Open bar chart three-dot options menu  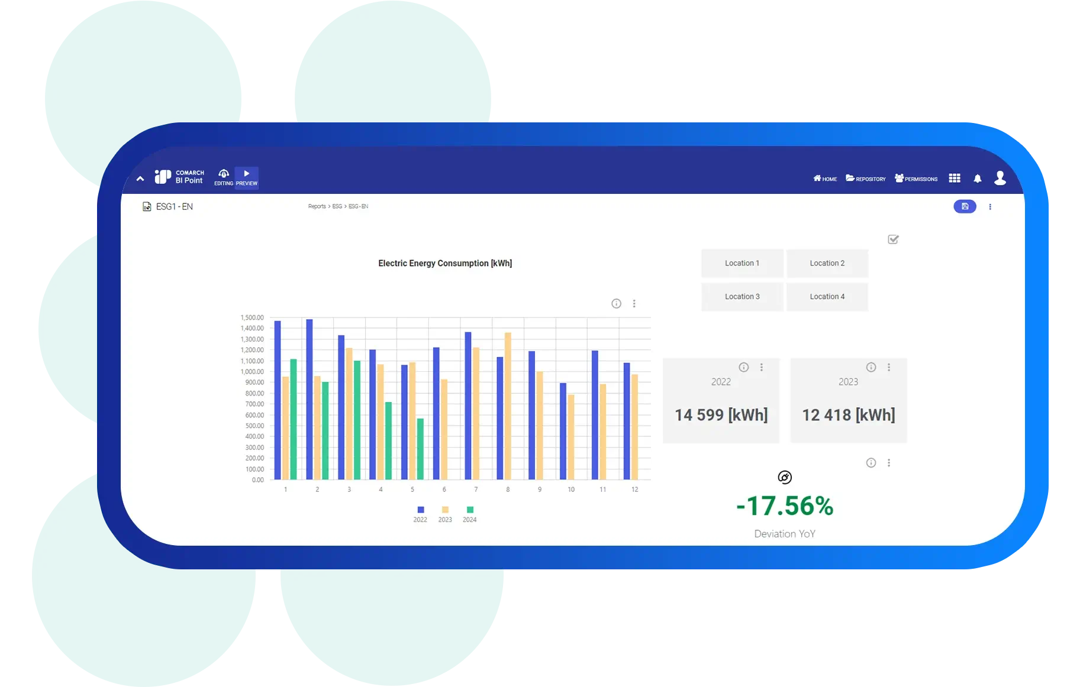(x=634, y=303)
